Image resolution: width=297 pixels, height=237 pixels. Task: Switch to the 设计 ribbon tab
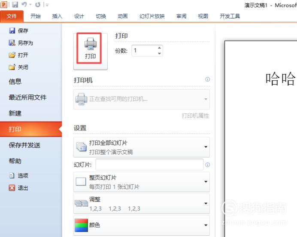pos(79,16)
